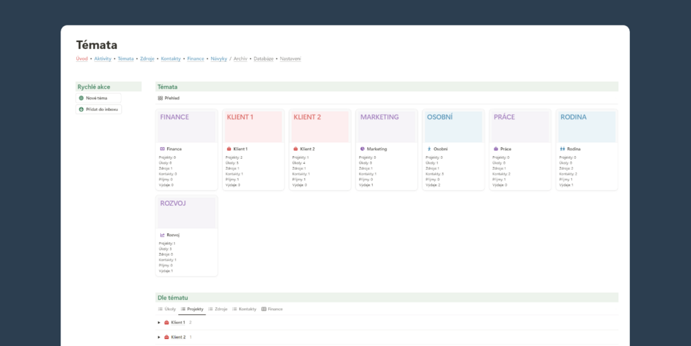Click the Finance tab table icon
The image size is (691, 346).
click(264, 309)
